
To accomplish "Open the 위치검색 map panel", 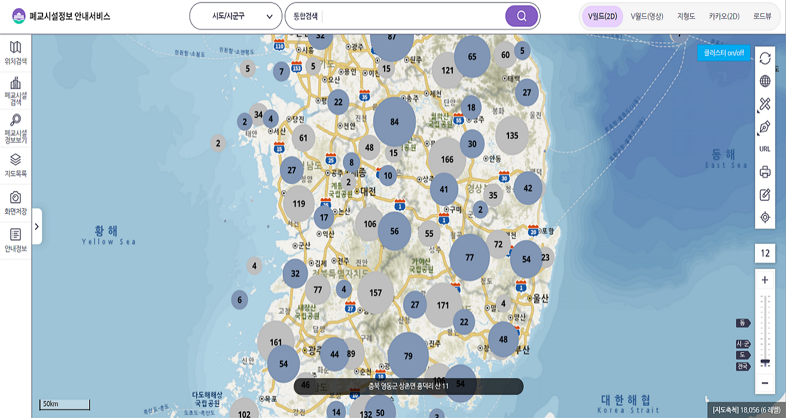I will tap(16, 53).
